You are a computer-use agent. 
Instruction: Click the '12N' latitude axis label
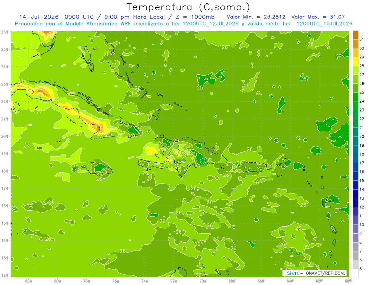(x=5, y=275)
